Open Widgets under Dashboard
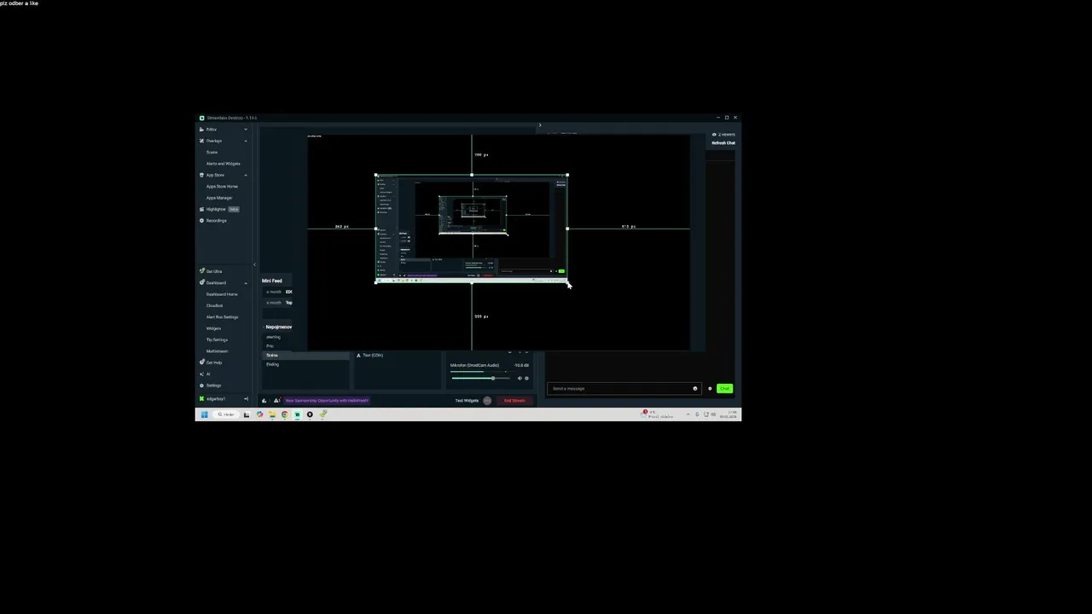This screenshot has width=1092, height=614. click(213, 328)
